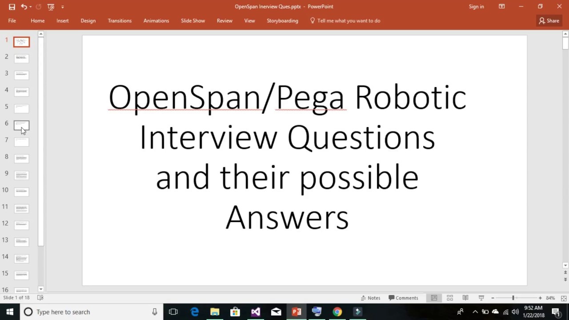Click the spell check status bar icon
Viewport: 569px width, 320px height.
40,298
